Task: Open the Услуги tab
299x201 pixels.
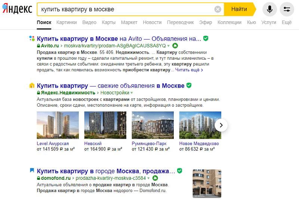Action: pos(269,22)
